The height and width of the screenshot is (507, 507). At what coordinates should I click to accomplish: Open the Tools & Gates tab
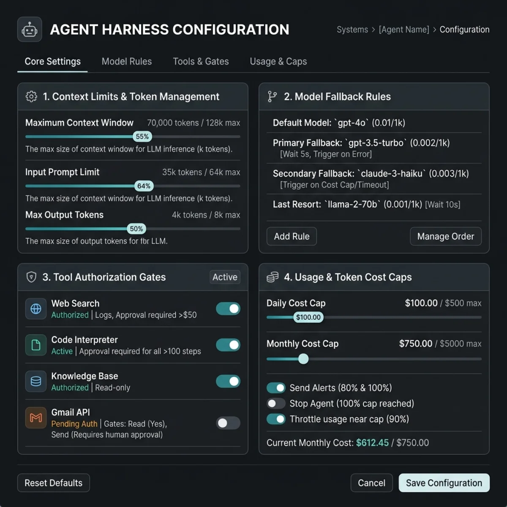pos(201,62)
